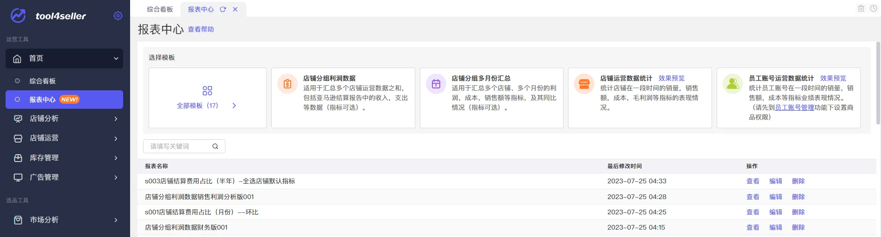Image resolution: width=881 pixels, height=237 pixels.
Task: Click the 市场分析 sidebar icon
Action: click(x=18, y=220)
